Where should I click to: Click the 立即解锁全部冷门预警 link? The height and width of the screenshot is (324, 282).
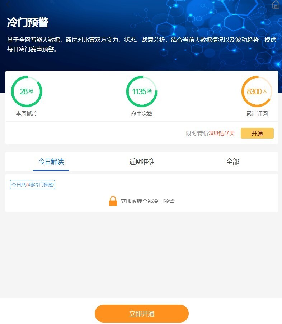pos(147,201)
